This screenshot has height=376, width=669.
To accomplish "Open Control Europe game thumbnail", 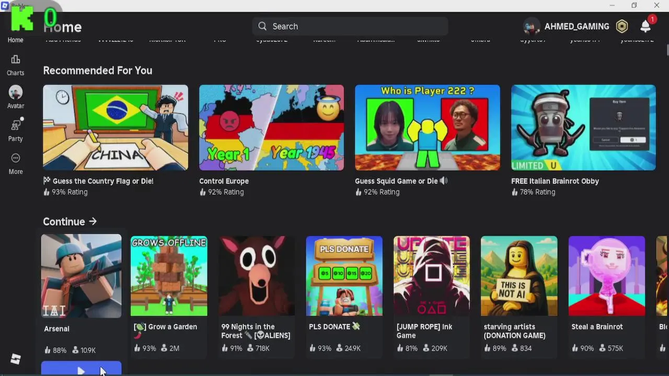I will (x=271, y=127).
